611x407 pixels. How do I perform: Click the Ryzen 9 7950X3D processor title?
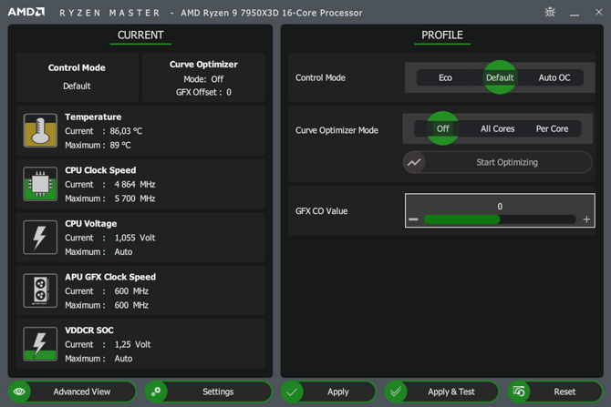coord(271,13)
